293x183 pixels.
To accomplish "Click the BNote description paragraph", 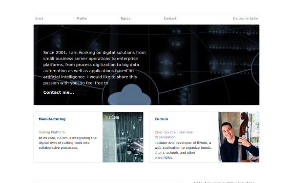I will pos(183,150).
